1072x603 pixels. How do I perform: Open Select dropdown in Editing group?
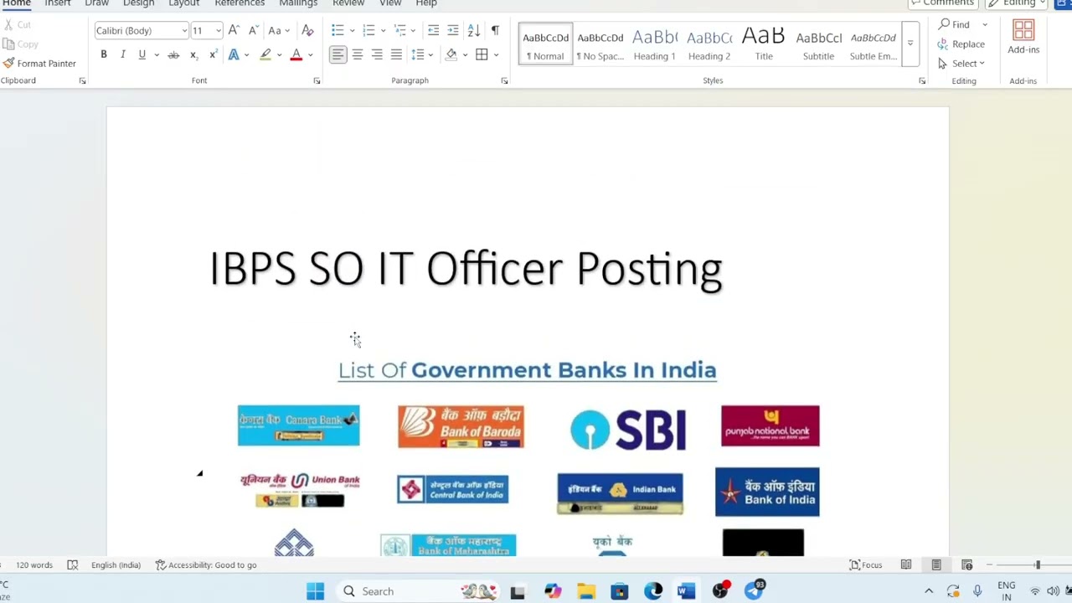961,64
